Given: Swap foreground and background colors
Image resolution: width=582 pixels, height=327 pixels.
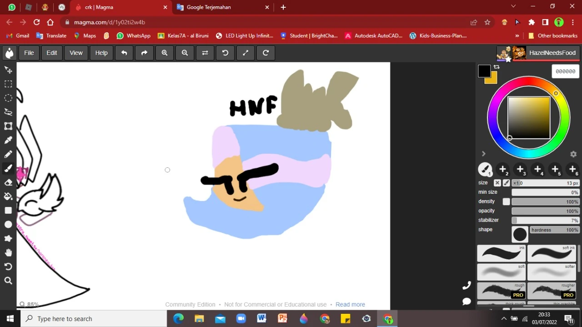Looking at the screenshot, I should tap(497, 67).
